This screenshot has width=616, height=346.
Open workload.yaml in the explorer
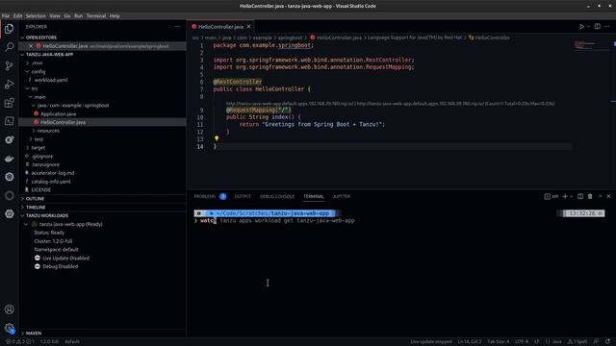pos(51,80)
